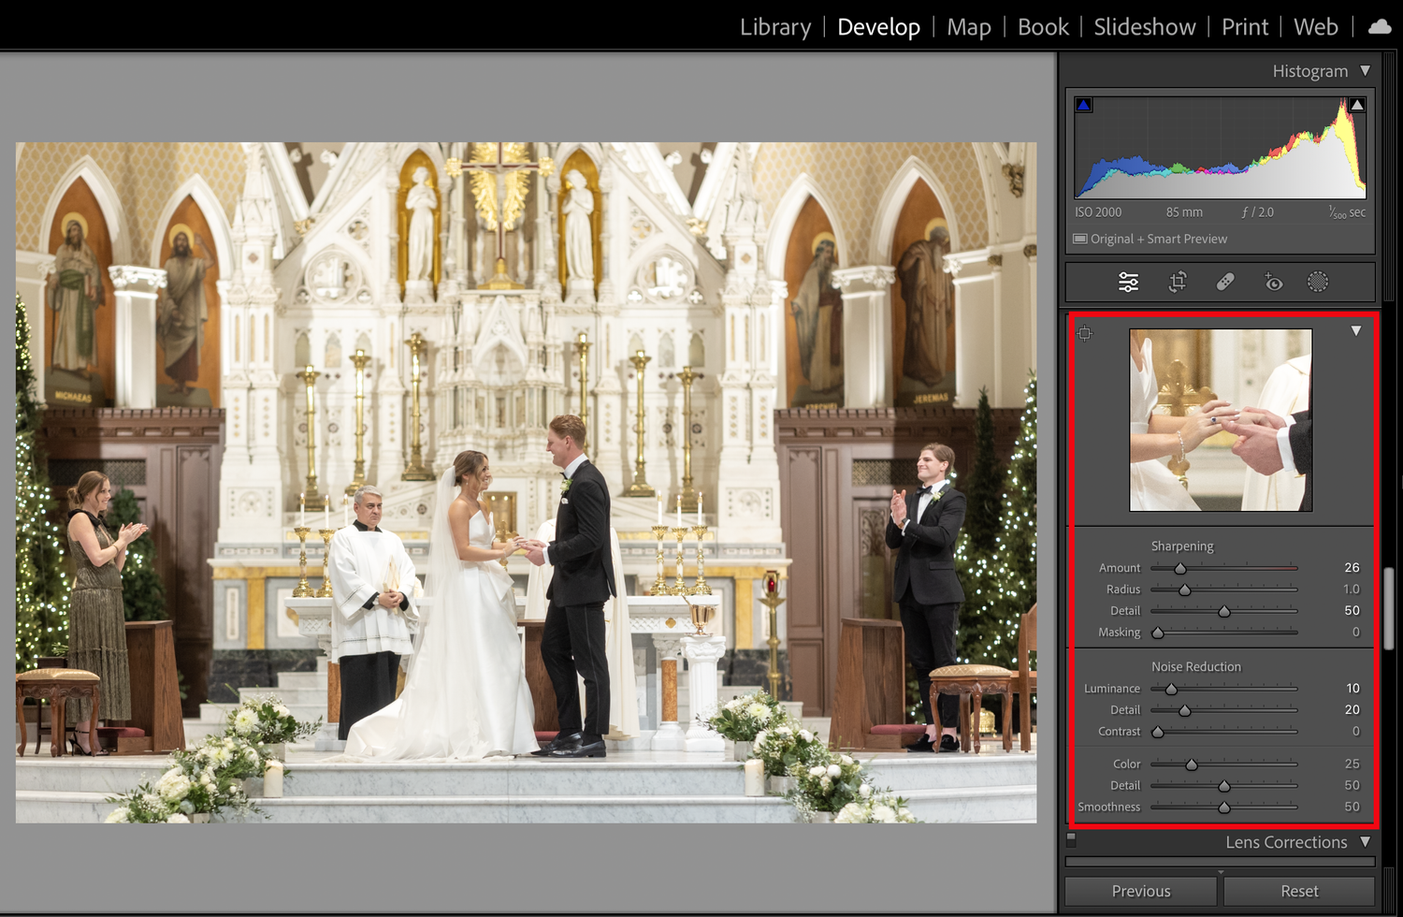Toggle the highlight clipping indicator on histogram
The width and height of the screenshot is (1403, 917).
point(1356,104)
